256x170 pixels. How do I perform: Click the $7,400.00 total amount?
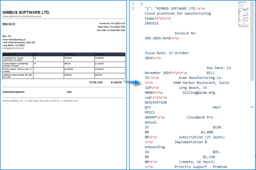coord(116,83)
